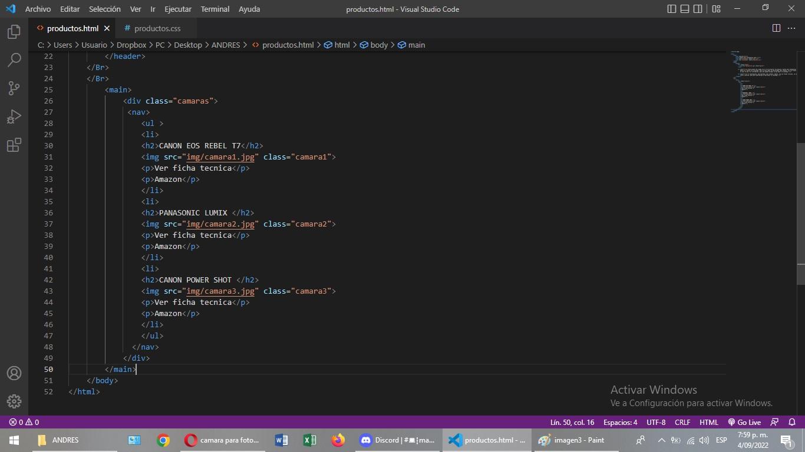Open the Discord taskbar window
This screenshot has height=452, width=805.
pos(398,440)
